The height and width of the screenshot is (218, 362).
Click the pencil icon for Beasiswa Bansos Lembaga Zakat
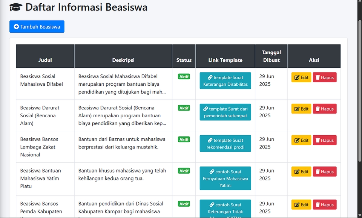[x=297, y=141]
